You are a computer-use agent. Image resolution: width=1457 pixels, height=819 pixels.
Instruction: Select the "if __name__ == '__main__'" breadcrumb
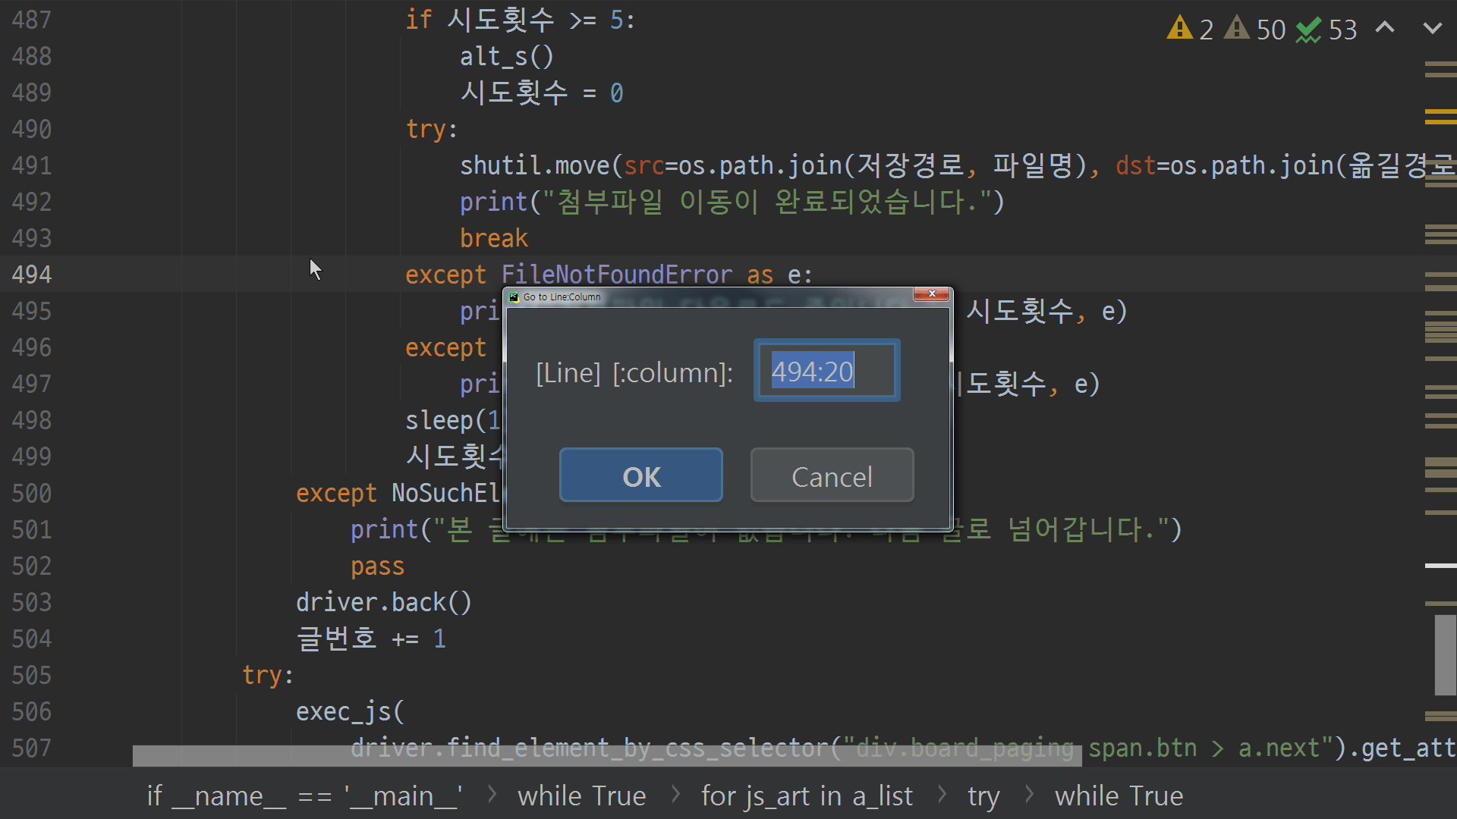(x=305, y=795)
